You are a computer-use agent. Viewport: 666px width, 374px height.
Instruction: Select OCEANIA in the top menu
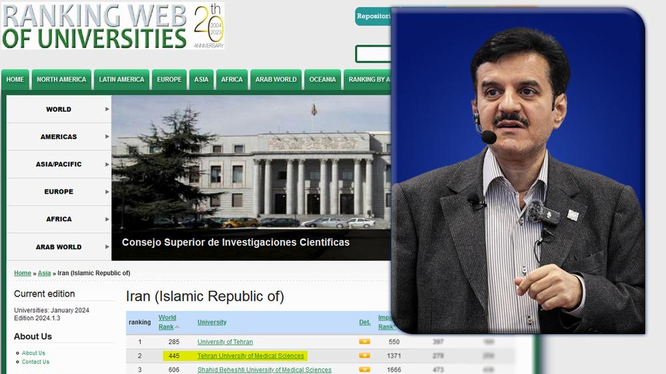(322, 80)
